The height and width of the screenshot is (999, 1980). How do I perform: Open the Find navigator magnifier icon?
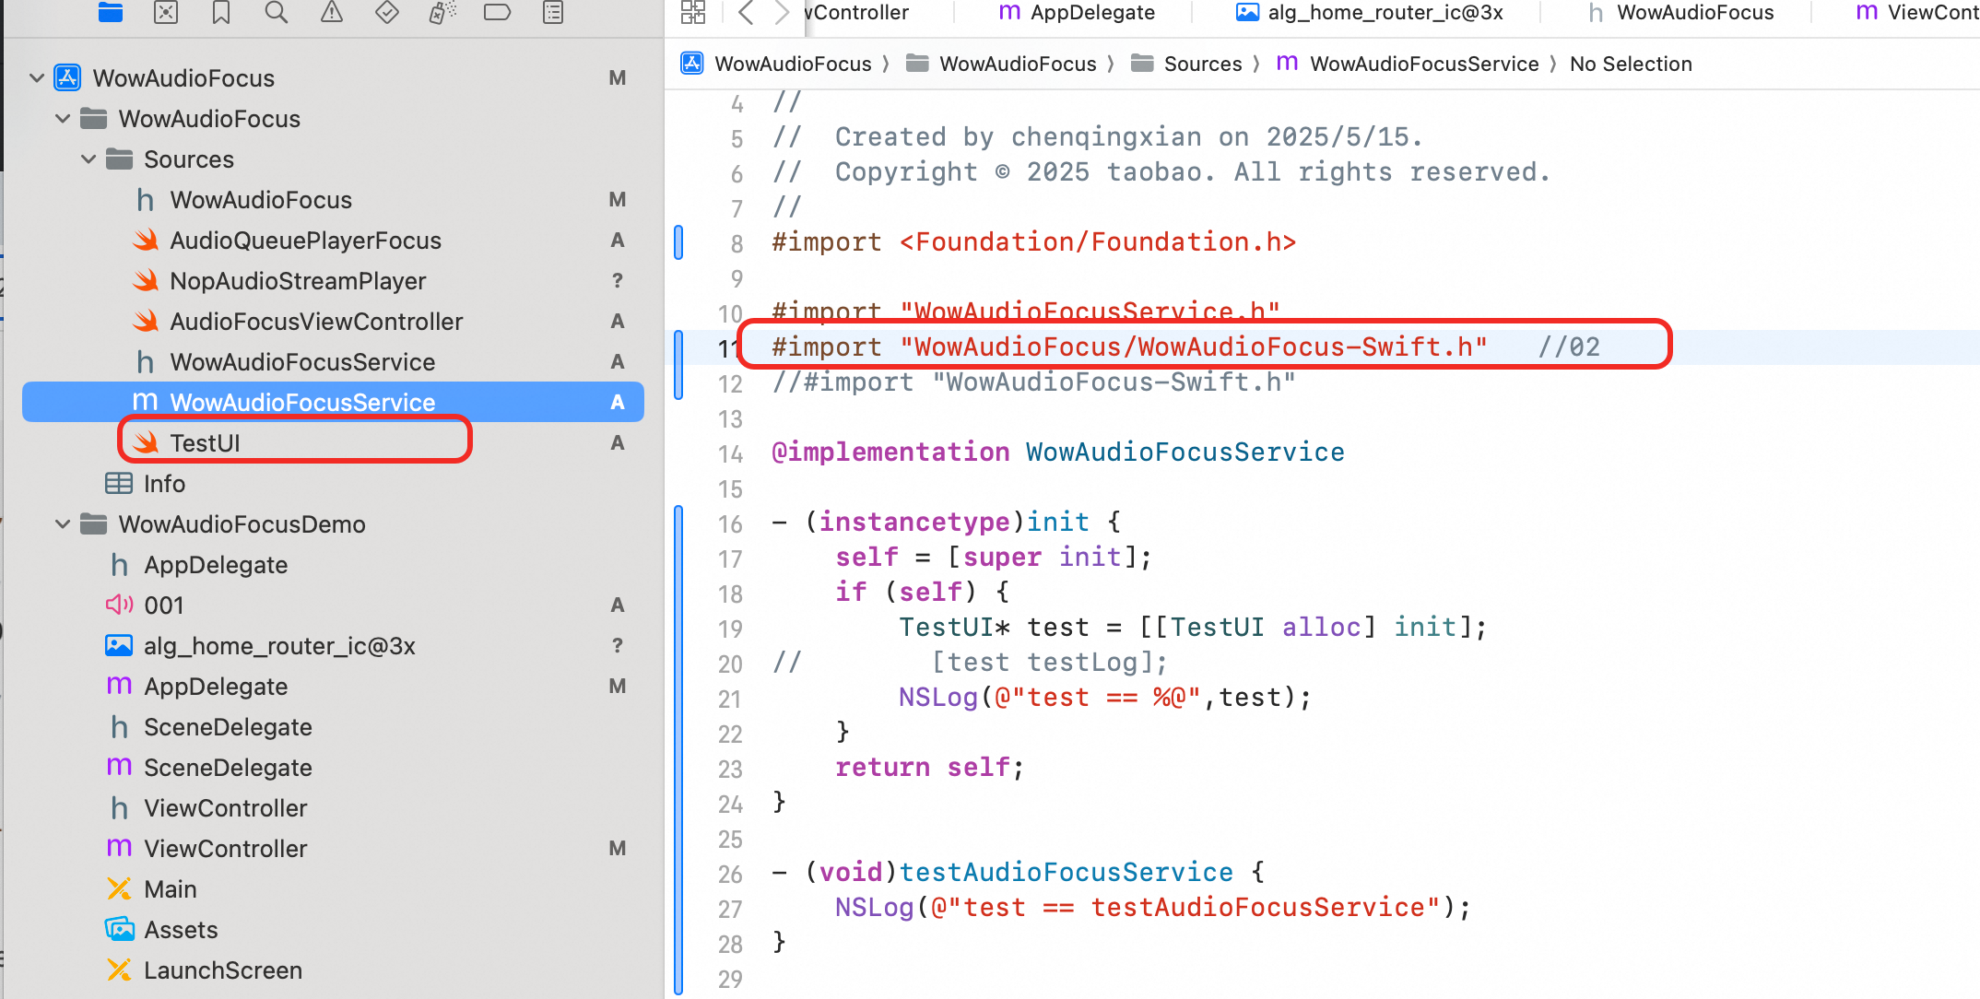[x=276, y=12]
